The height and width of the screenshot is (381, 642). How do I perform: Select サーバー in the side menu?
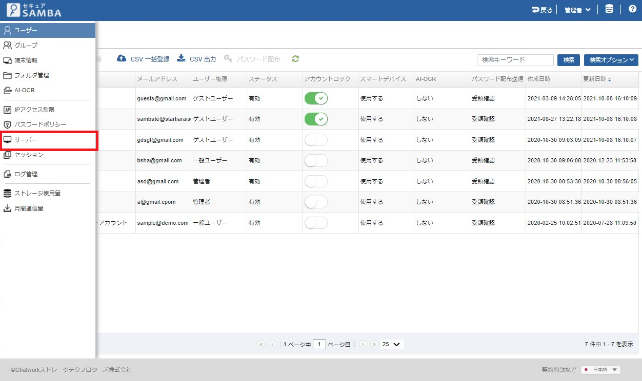26,140
